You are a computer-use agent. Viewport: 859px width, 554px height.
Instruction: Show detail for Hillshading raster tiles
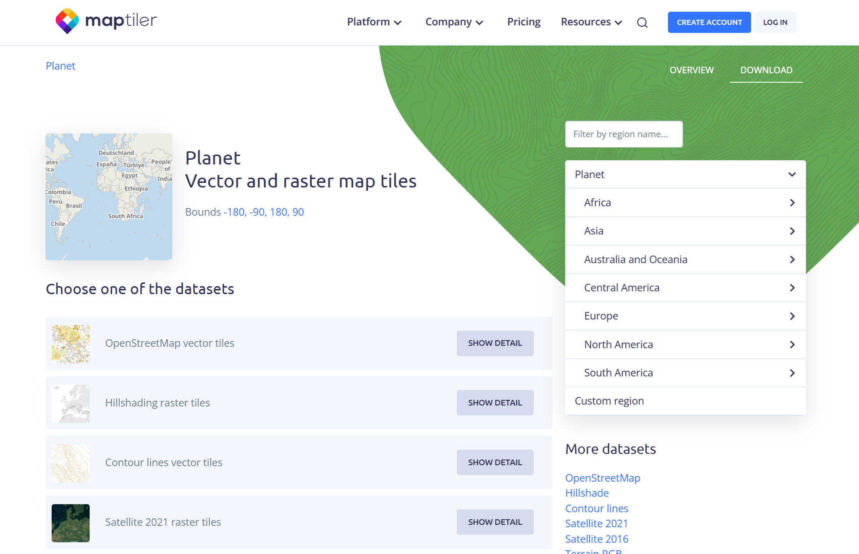(x=495, y=402)
